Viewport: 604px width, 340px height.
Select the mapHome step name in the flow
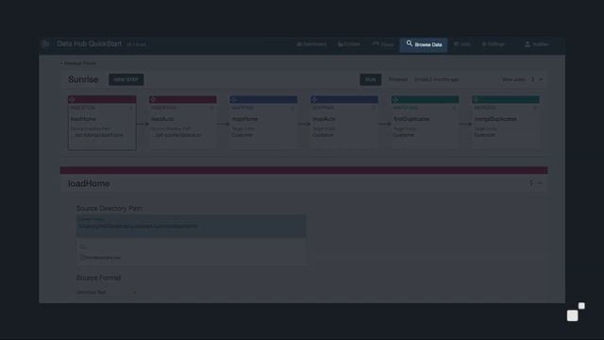click(x=245, y=119)
